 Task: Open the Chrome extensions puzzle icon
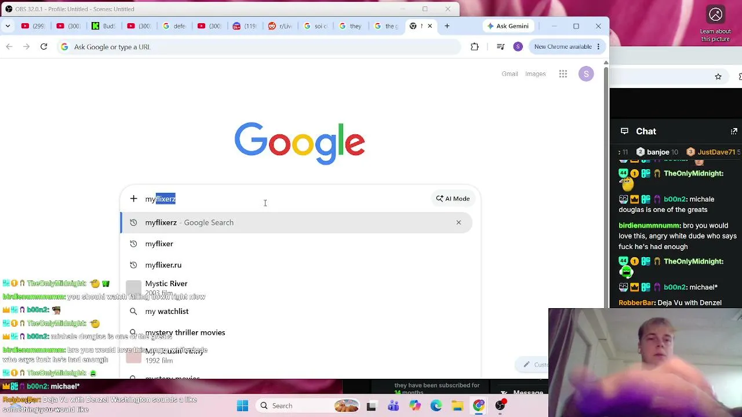475,47
